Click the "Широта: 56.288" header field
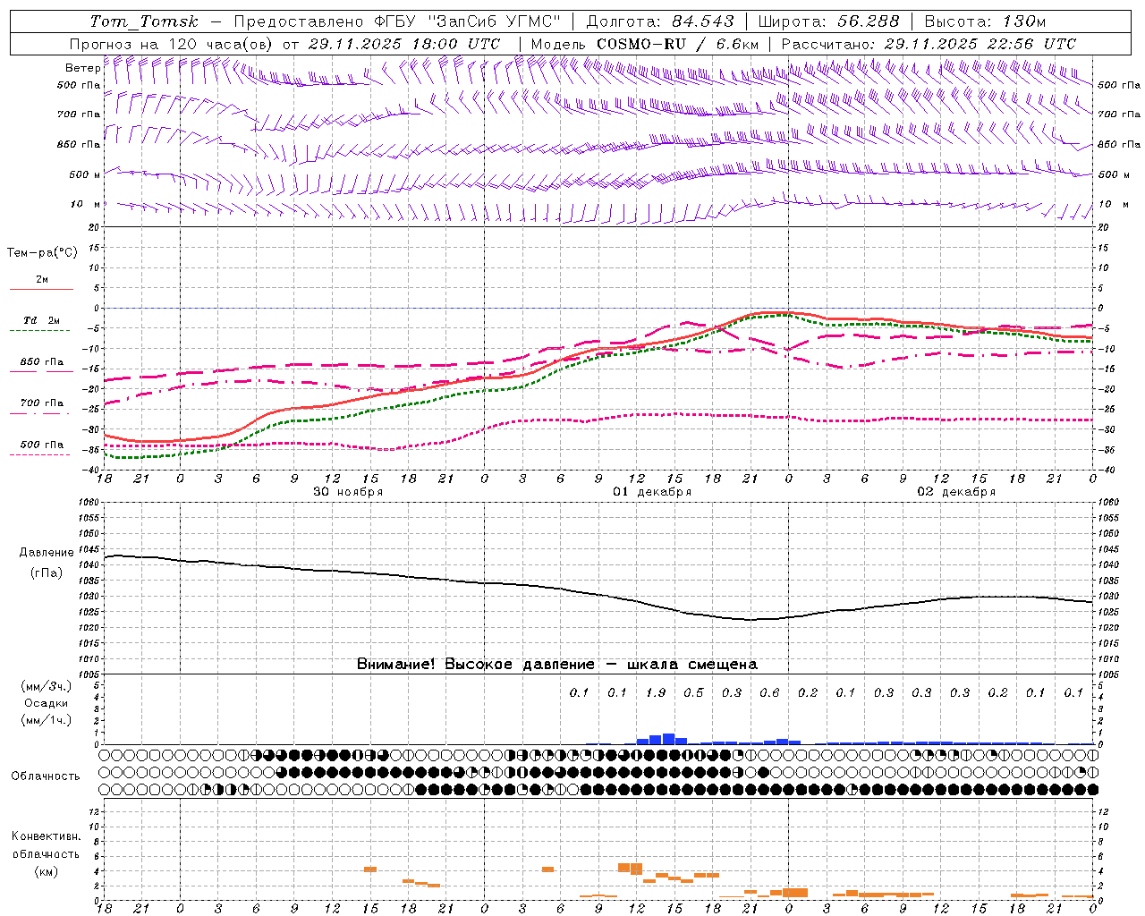1145x916 pixels. (x=828, y=21)
